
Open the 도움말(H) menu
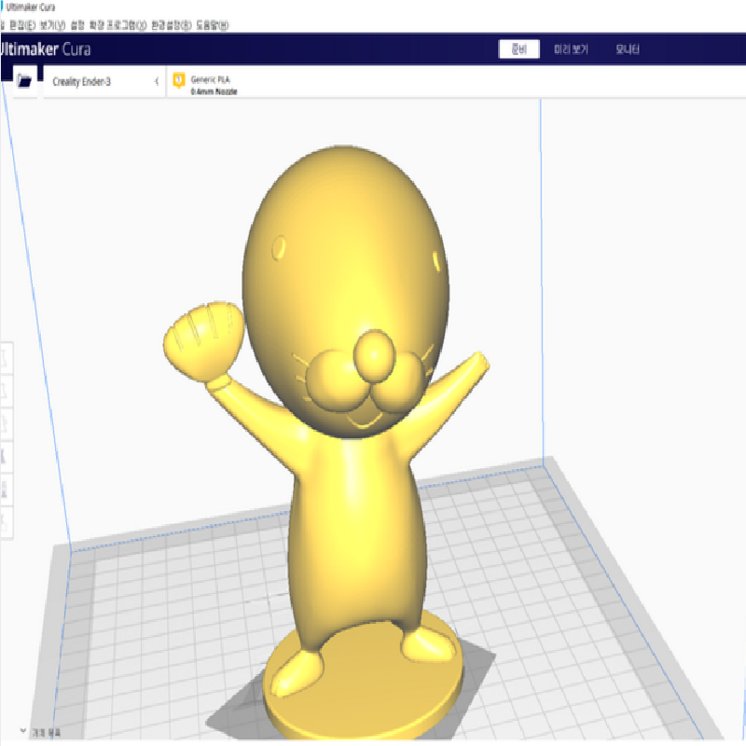[x=213, y=25]
